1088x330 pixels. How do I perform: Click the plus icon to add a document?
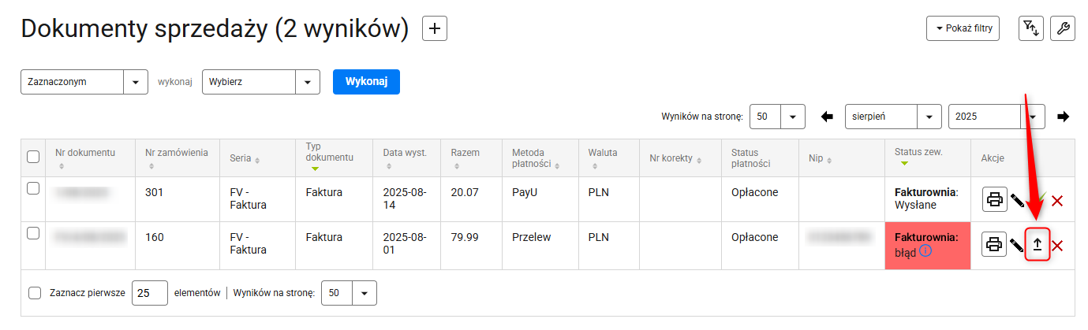pyautogui.click(x=435, y=28)
